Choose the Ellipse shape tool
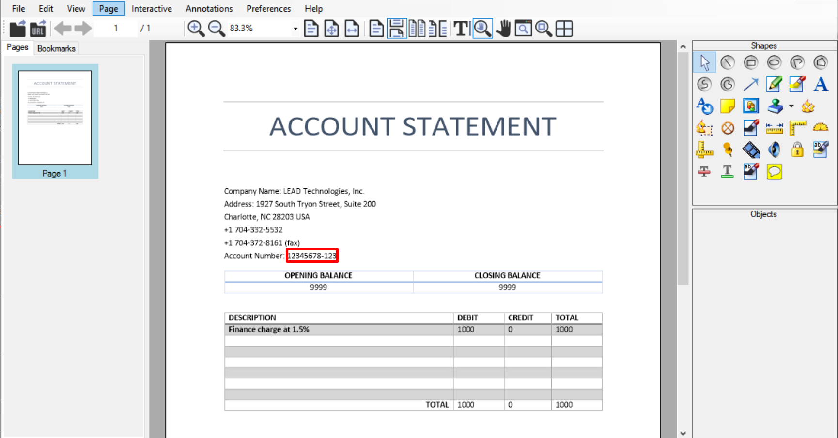This screenshot has width=838, height=438. (x=774, y=62)
